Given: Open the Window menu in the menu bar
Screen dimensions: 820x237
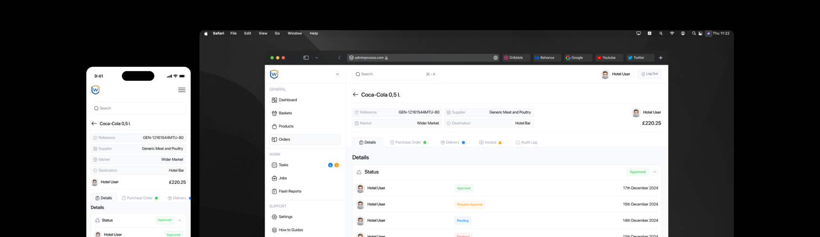Looking at the screenshot, I should [x=295, y=33].
